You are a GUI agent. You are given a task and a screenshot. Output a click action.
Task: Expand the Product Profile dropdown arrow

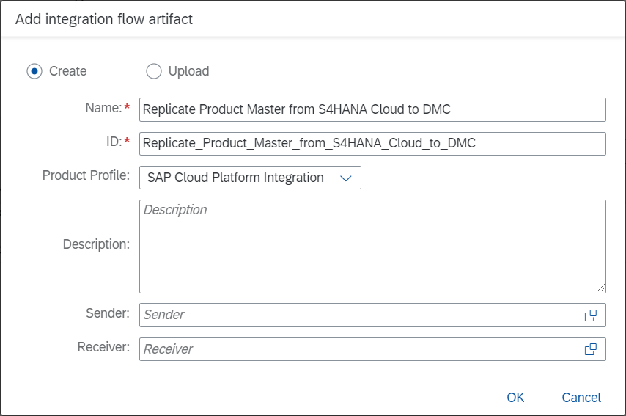346,178
